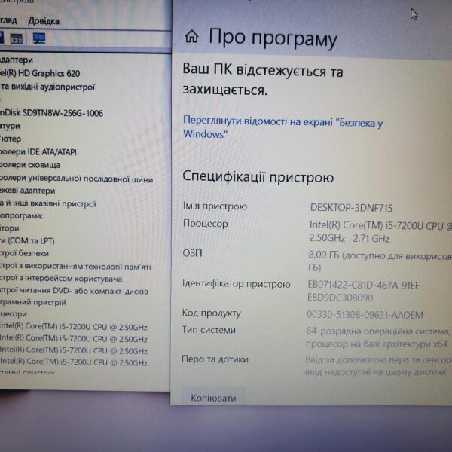
Task: Click the Копіювати button
Action: tap(213, 398)
